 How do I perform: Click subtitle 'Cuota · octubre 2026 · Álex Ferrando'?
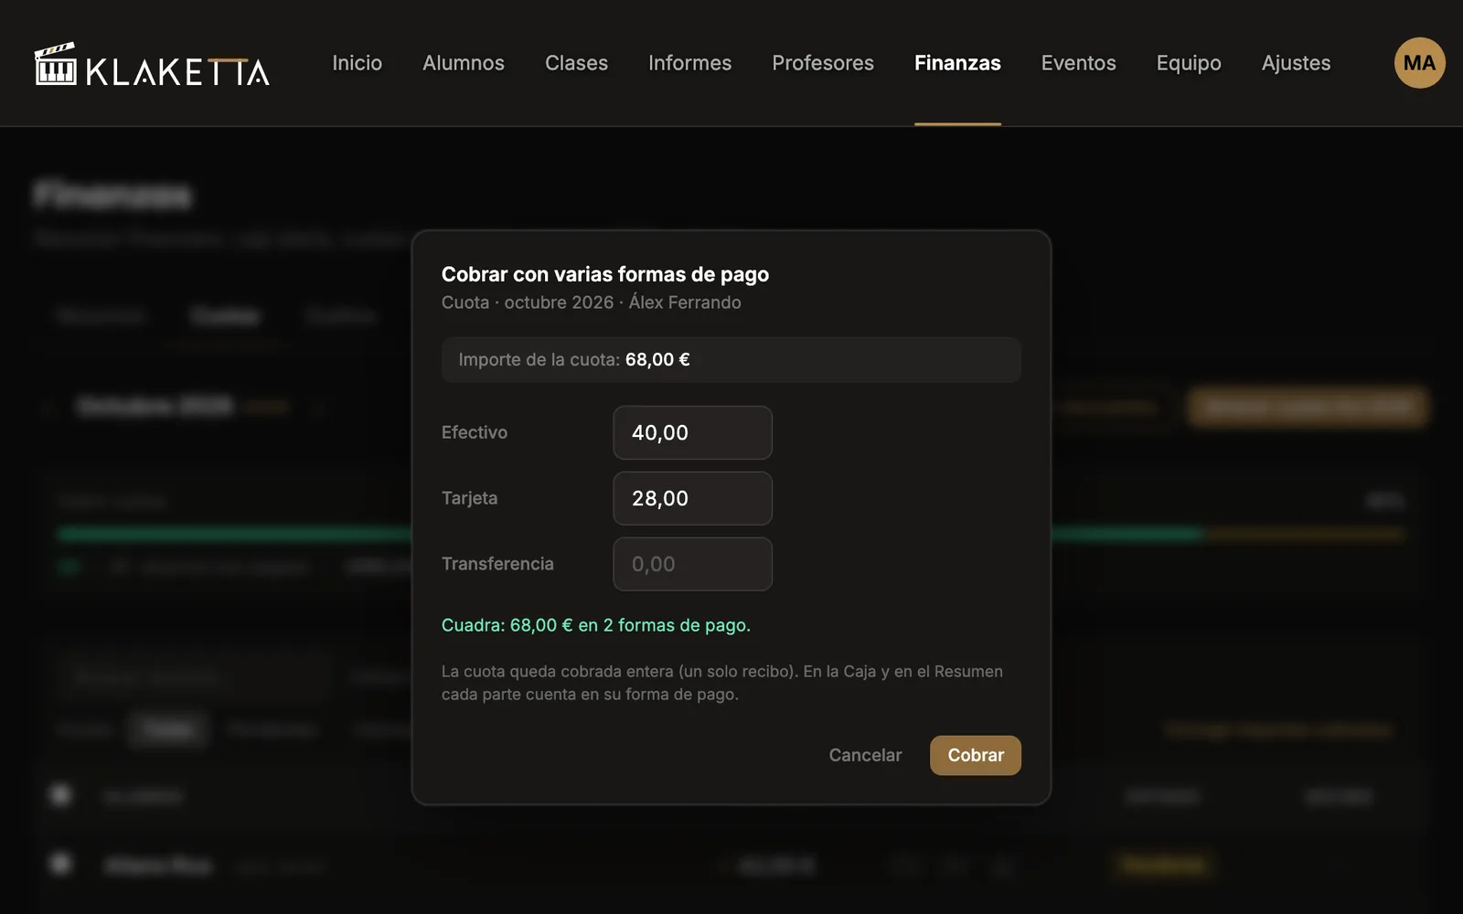pos(591,303)
